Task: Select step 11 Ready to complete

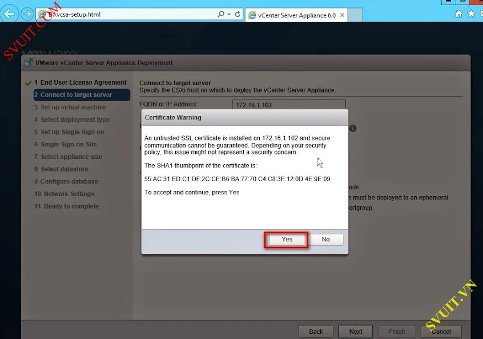Action: click(x=67, y=206)
